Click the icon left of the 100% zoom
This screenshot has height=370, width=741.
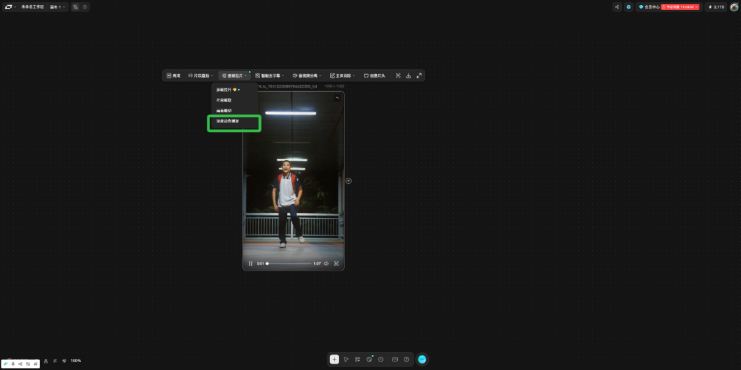click(65, 361)
